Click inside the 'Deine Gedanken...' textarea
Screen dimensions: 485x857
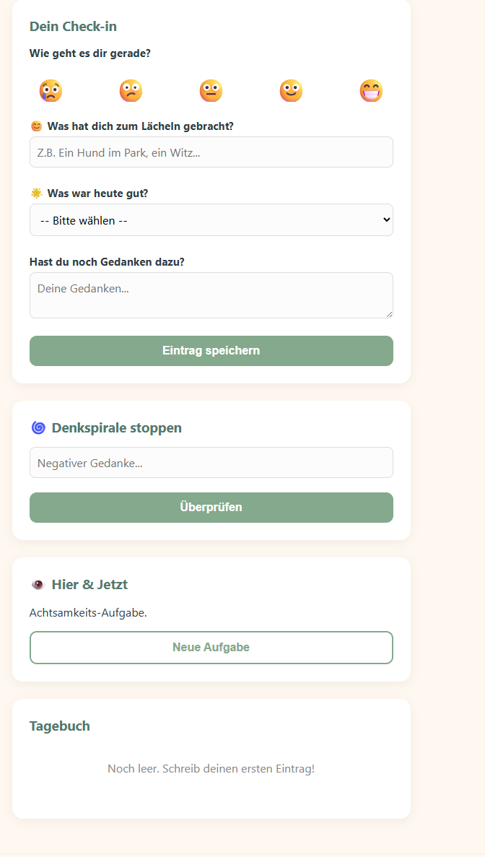click(x=211, y=295)
